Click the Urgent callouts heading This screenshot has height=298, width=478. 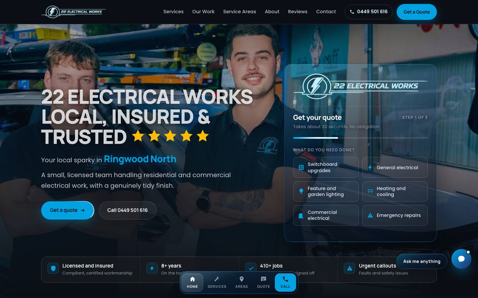377,266
